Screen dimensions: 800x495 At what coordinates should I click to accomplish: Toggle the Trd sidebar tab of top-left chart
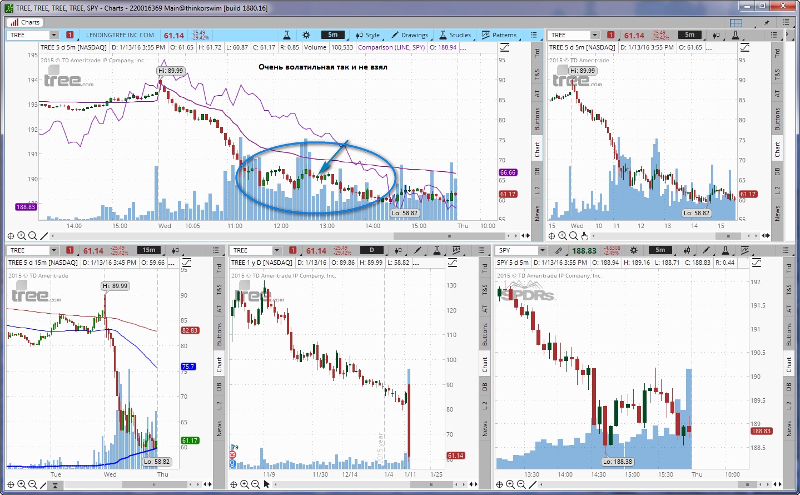[x=537, y=53]
